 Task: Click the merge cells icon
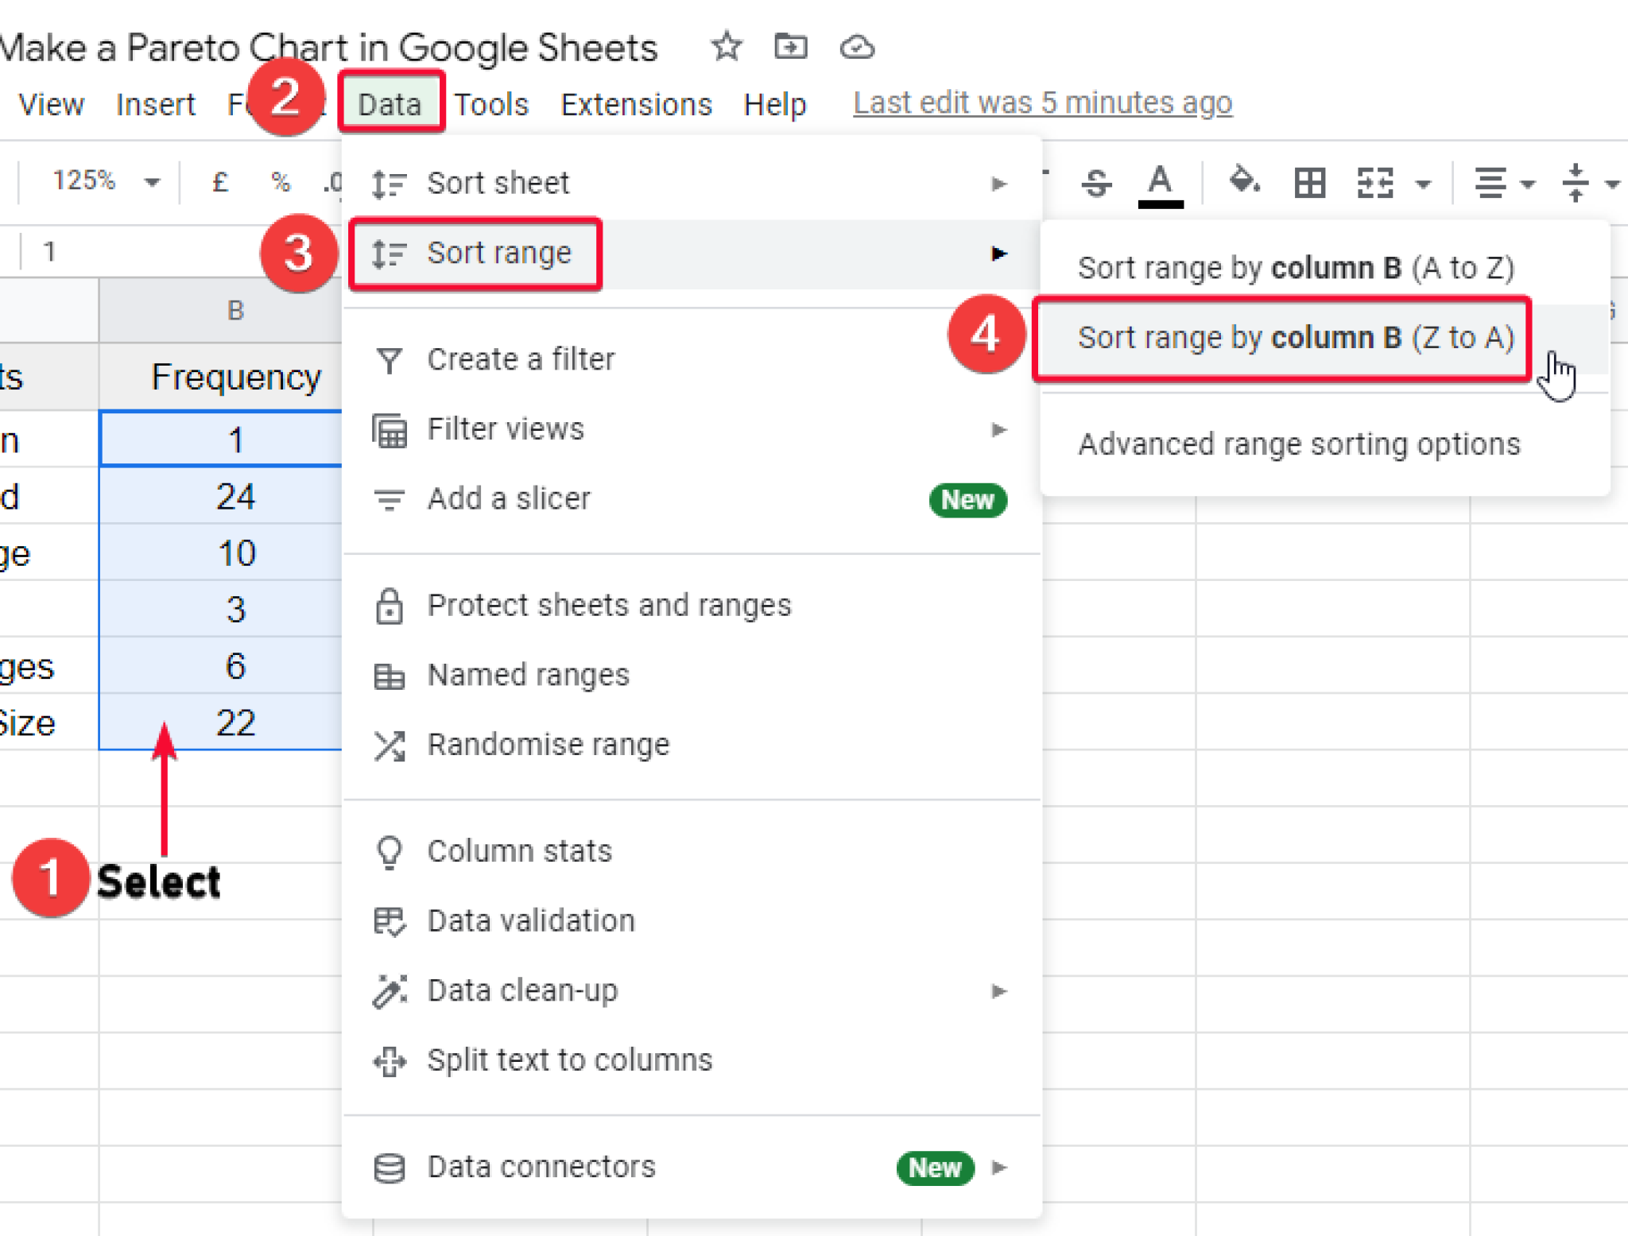(1374, 184)
